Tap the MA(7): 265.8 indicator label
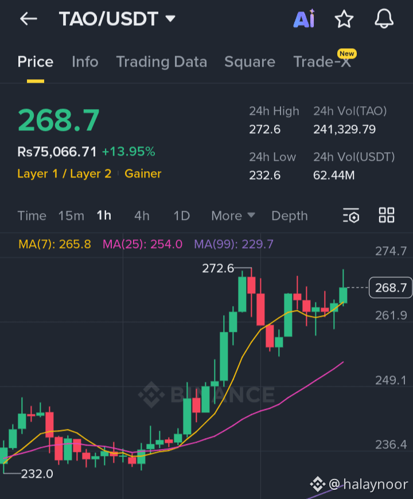Screen dimensions: 413x499 point(54,244)
